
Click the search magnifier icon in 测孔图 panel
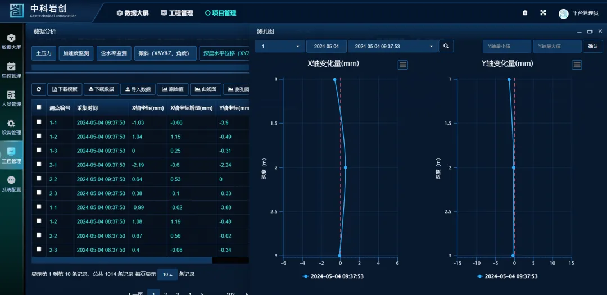(x=446, y=46)
